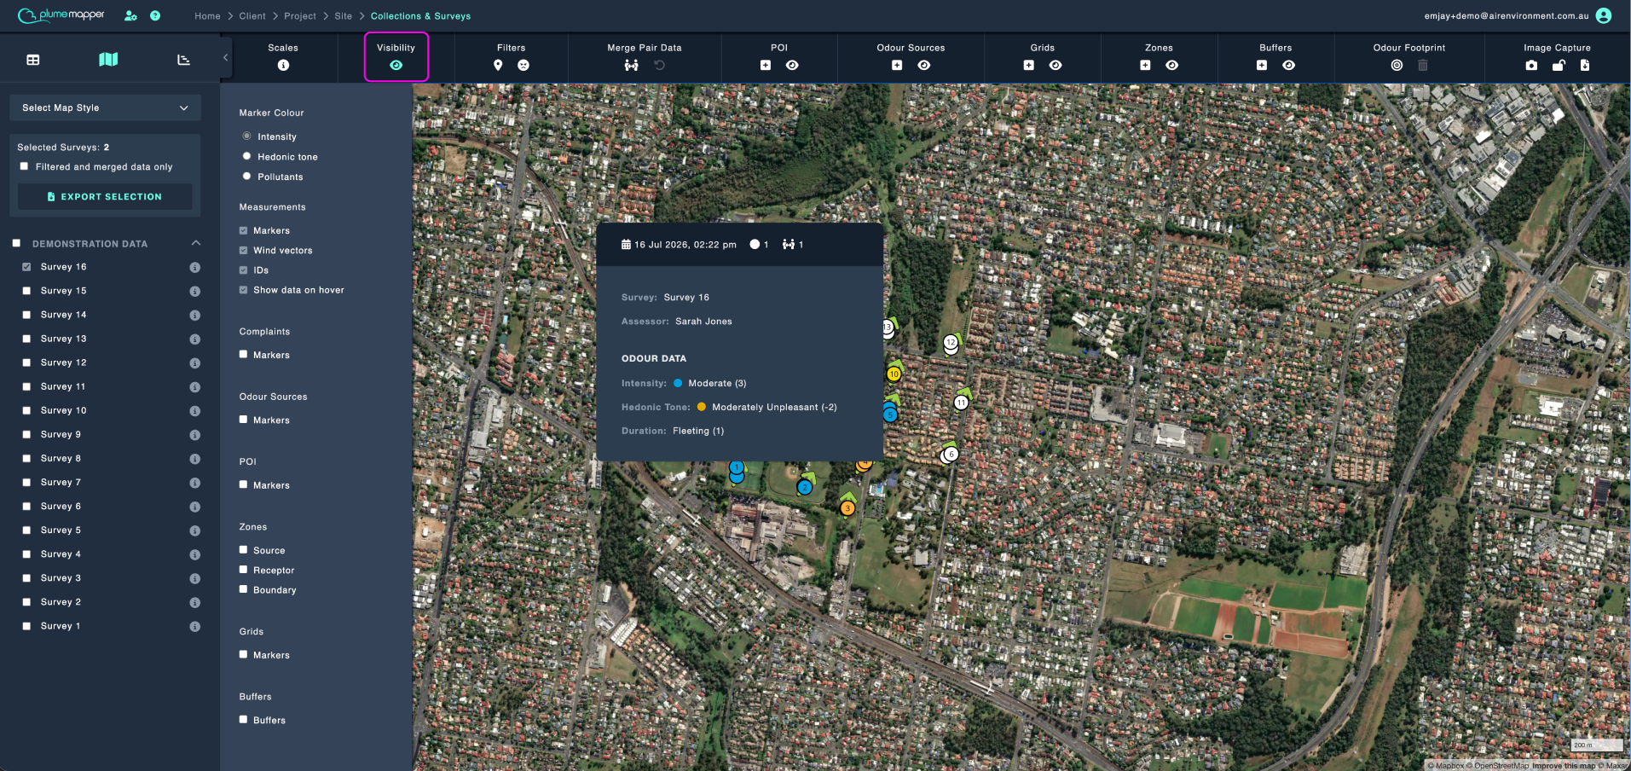Add a new Buffer
This screenshot has height=771, width=1631.
[1262, 66]
